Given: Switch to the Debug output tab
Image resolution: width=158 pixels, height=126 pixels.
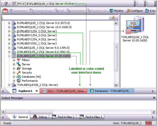Looking at the screenshot, I should tap(40, 117).
